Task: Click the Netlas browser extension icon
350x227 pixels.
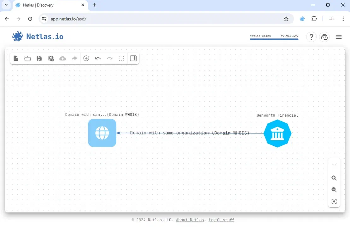Action: (302, 19)
